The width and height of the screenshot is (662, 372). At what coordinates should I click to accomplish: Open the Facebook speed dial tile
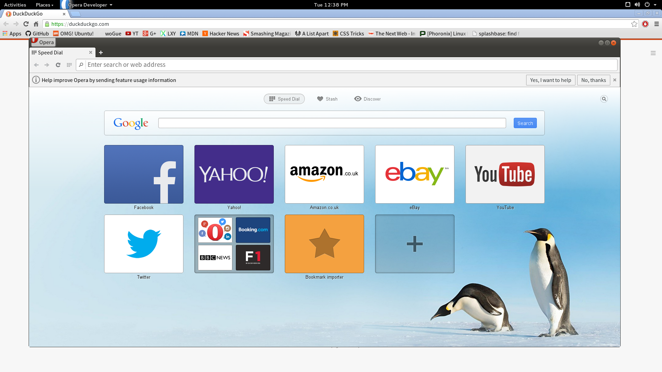144,174
